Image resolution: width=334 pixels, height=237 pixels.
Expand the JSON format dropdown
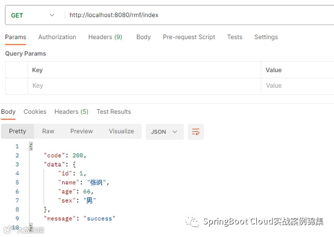(x=164, y=132)
